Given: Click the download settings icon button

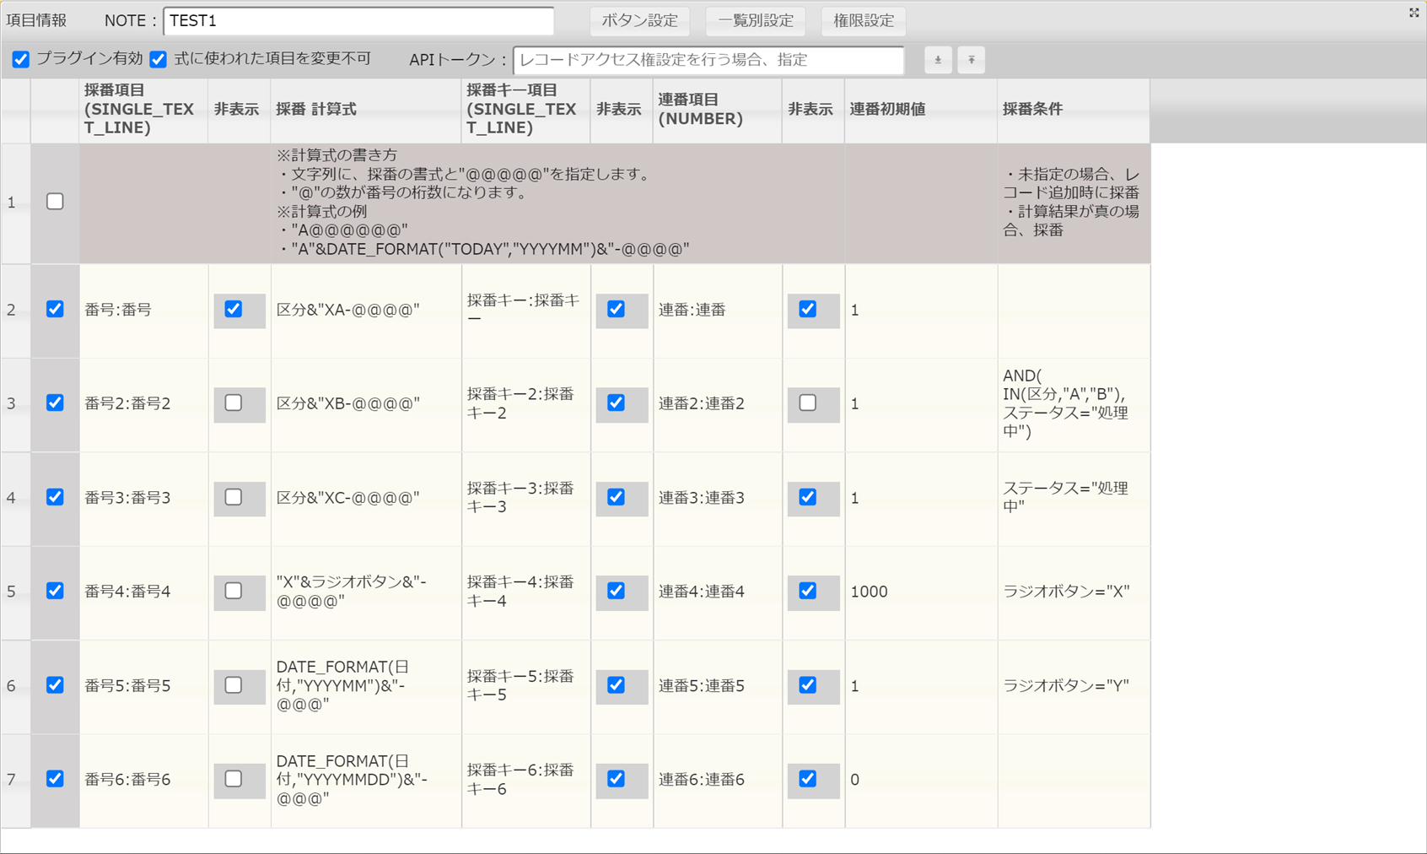Looking at the screenshot, I should (x=938, y=60).
